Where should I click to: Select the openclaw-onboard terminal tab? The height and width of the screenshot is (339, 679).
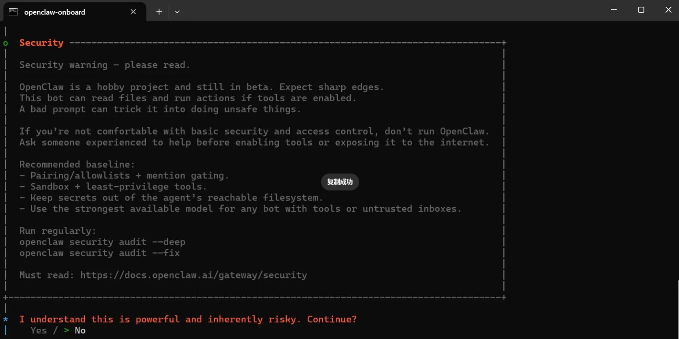point(74,12)
